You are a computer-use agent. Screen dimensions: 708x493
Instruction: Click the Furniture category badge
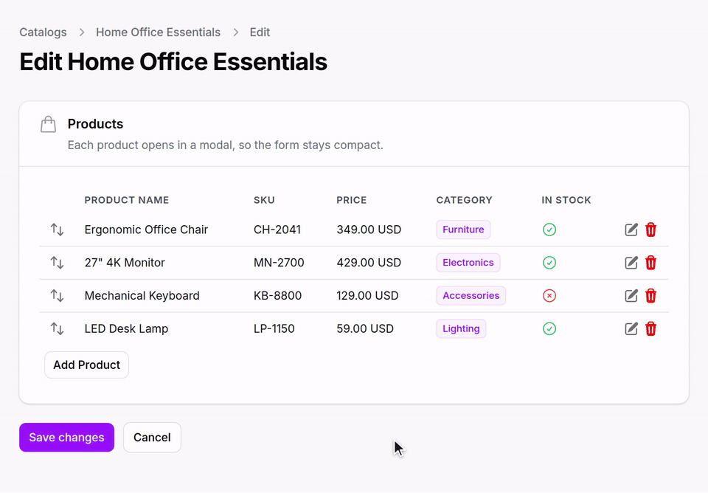point(463,230)
